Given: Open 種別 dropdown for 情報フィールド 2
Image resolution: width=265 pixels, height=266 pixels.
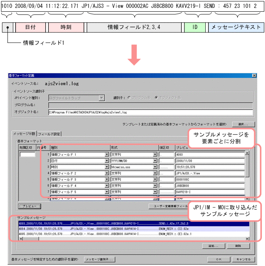Looking at the screenshot, I should click(107, 173).
